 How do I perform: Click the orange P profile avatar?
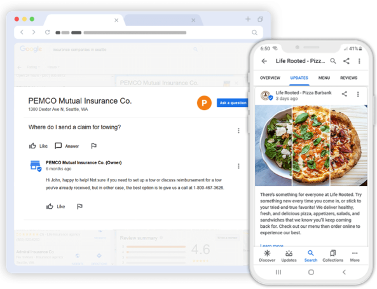tap(204, 103)
